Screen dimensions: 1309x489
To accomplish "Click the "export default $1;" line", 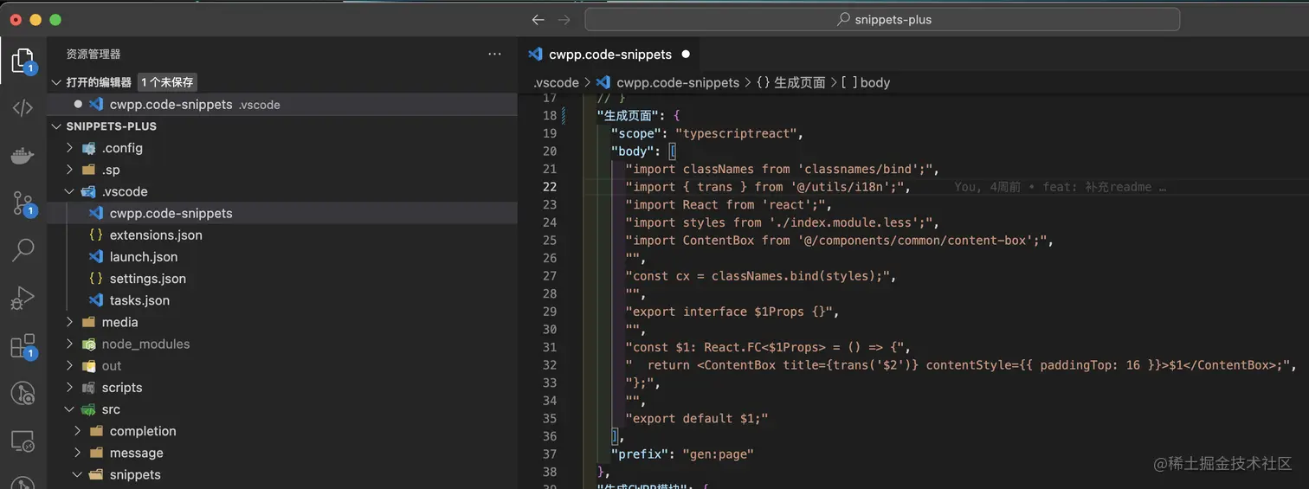I will pyautogui.click(x=697, y=418).
